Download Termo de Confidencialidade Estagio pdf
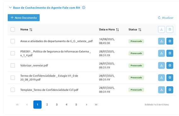The image size is (179, 116). [161, 78]
